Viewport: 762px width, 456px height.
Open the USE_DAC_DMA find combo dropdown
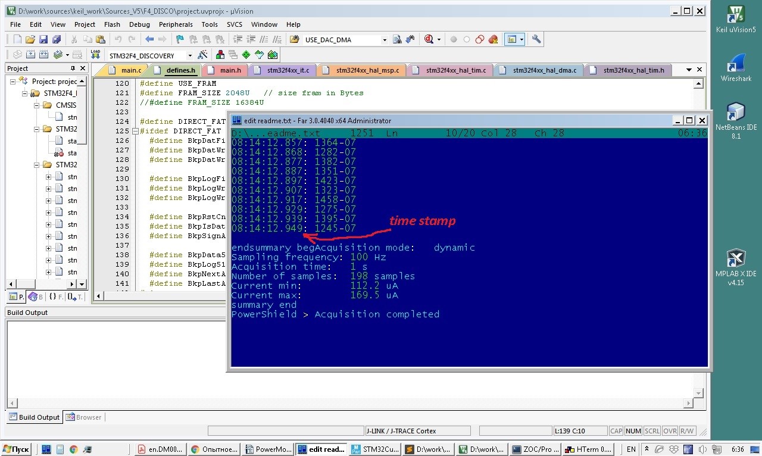pyautogui.click(x=385, y=40)
